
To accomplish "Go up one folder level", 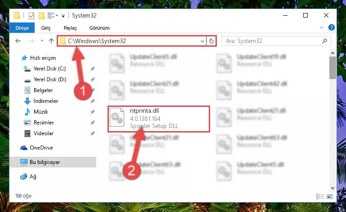I will (51, 41).
